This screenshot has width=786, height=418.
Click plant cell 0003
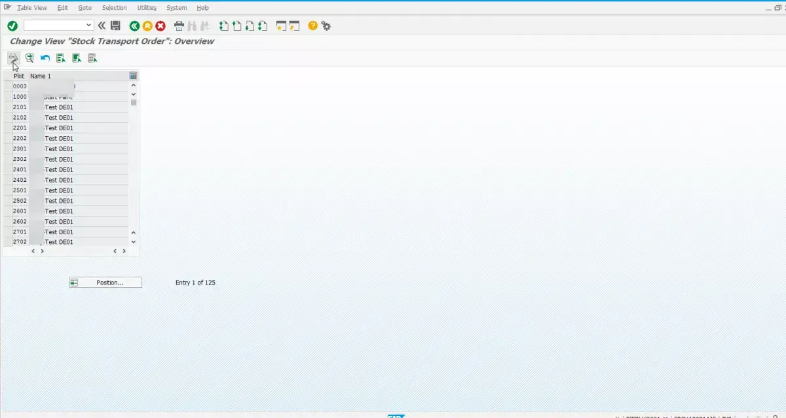point(20,86)
